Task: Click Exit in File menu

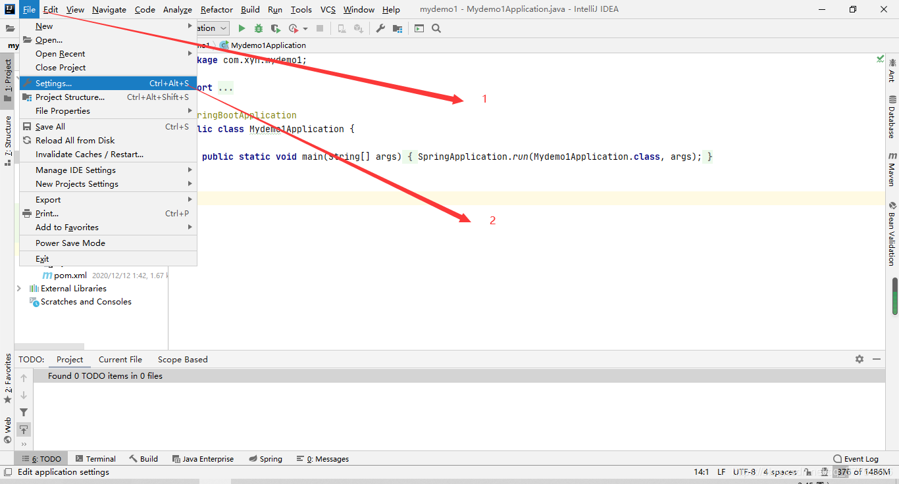Action: tap(108, 259)
